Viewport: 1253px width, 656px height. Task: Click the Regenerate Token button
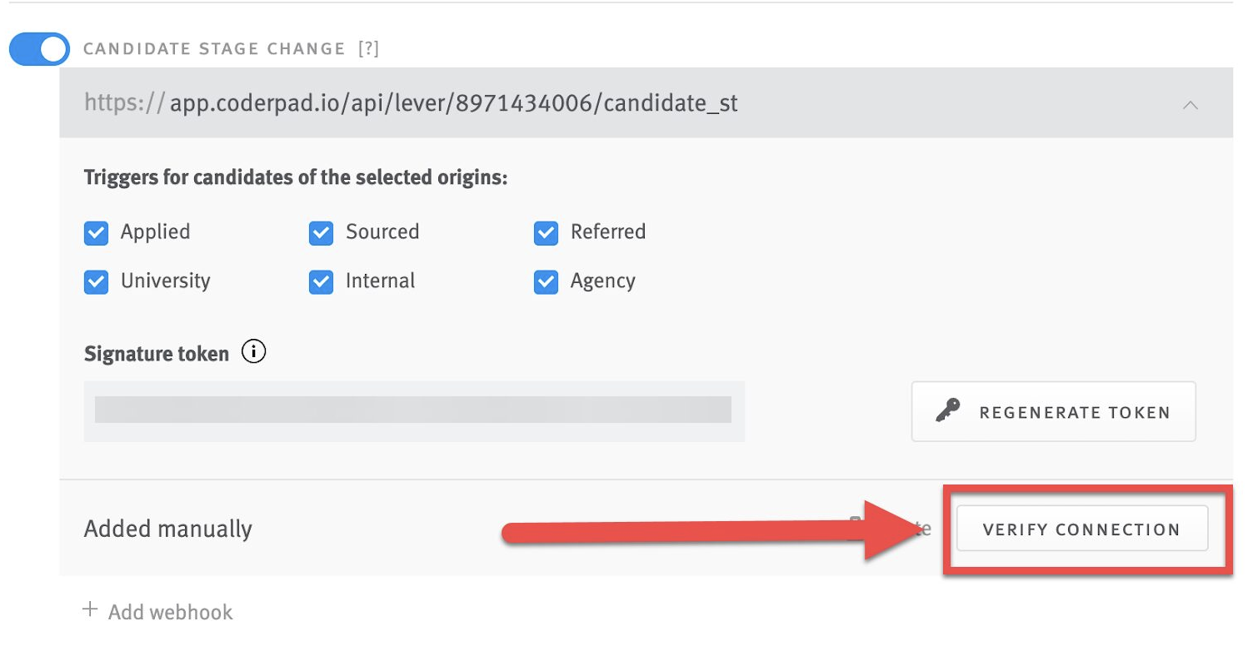pyautogui.click(x=1052, y=410)
